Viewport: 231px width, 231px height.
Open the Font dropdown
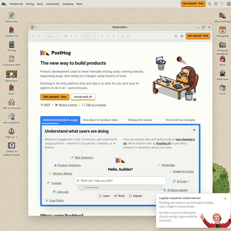(x=90, y=36)
